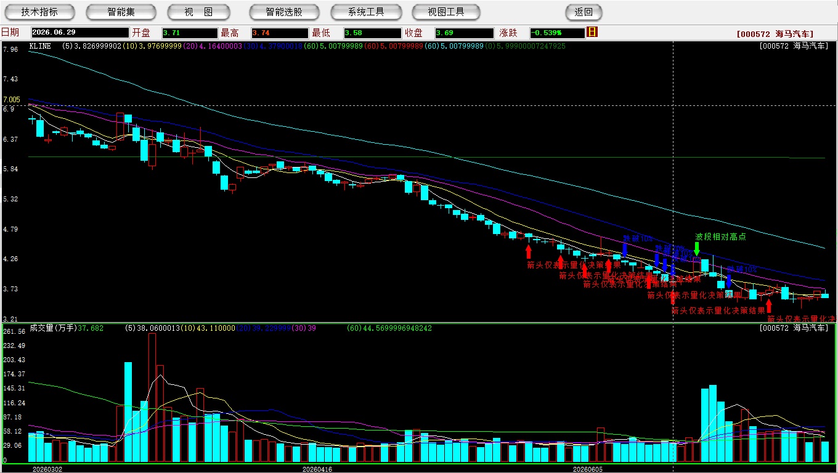Click the 最低 value 3.58 field
The image size is (838, 473).
pyautogui.click(x=372, y=33)
